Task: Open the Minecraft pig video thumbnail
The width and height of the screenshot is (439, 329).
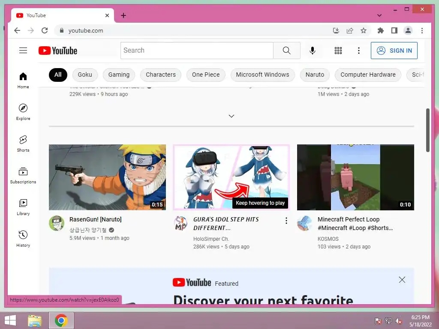Action: coord(355,177)
